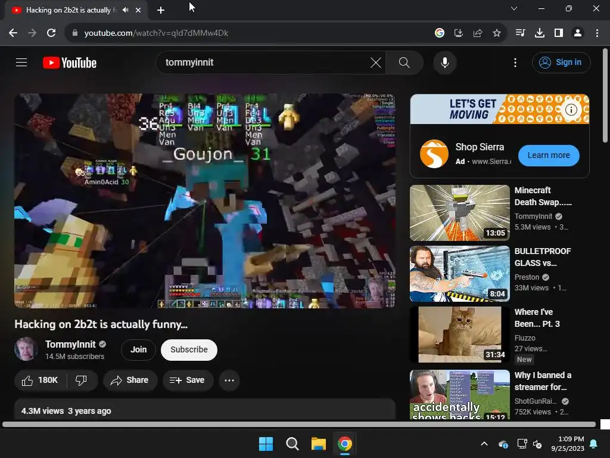Go forward with browser forward arrow
The image size is (610, 458).
(32, 33)
